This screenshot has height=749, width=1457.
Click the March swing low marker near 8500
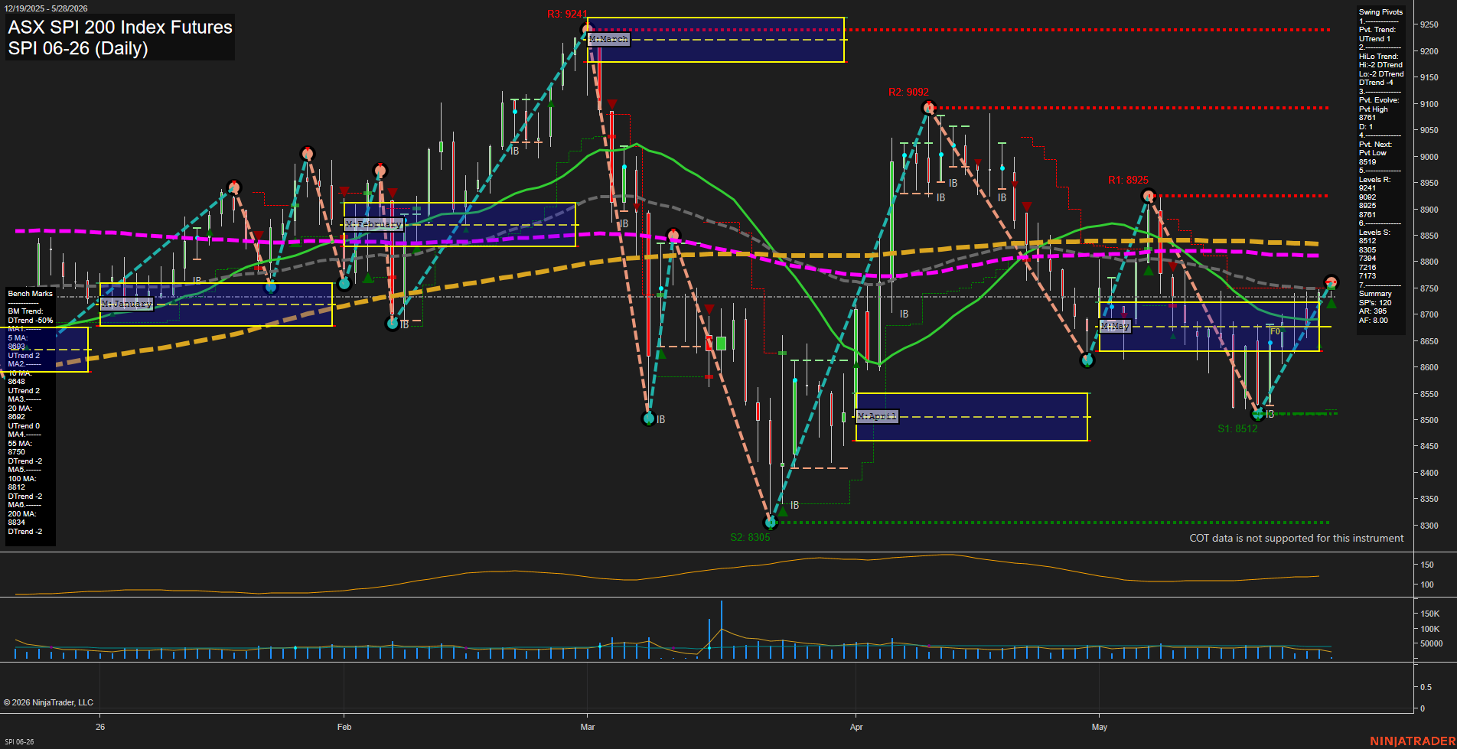pos(649,418)
